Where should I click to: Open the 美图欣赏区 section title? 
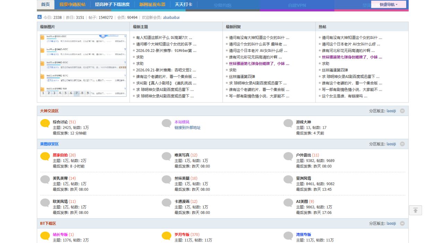click(x=49, y=144)
